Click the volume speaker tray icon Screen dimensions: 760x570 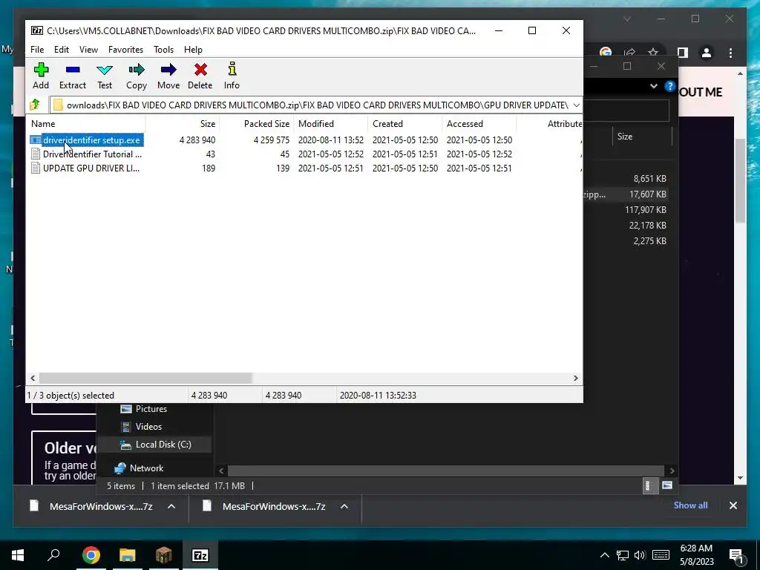click(x=640, y=555)
